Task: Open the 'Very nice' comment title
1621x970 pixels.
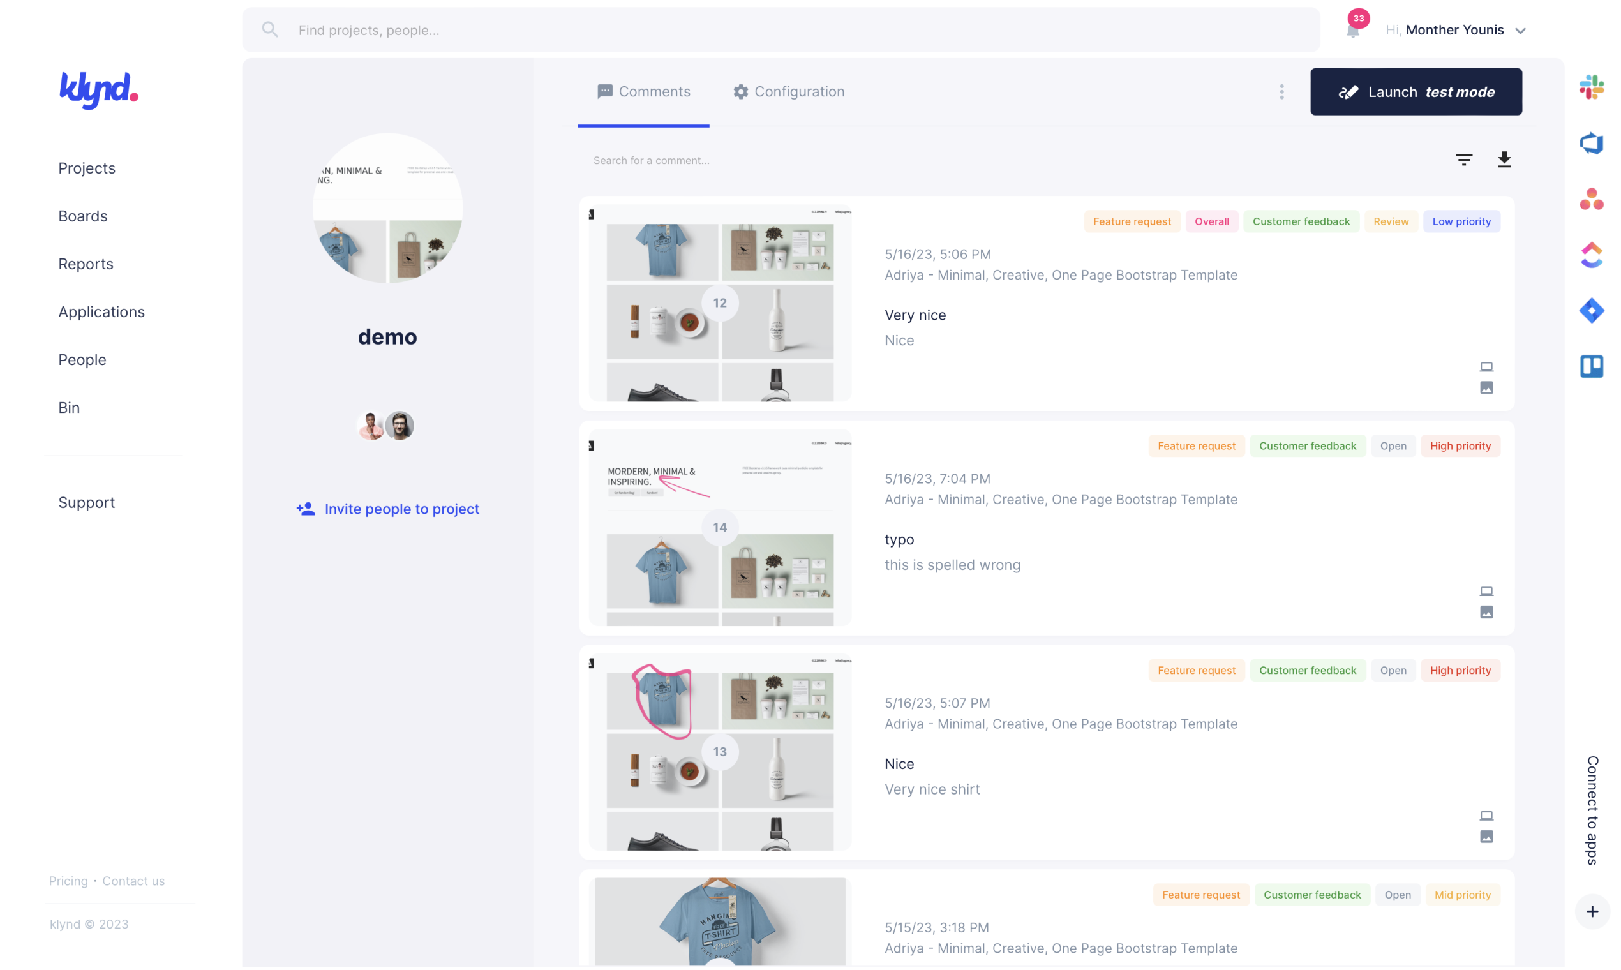Action: tap(915, 315)
